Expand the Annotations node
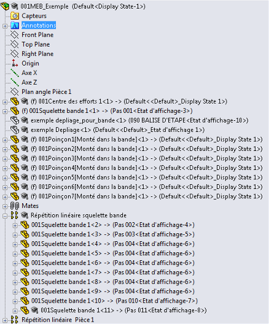Screen dimensions: 269x324 tap(5, 26)
